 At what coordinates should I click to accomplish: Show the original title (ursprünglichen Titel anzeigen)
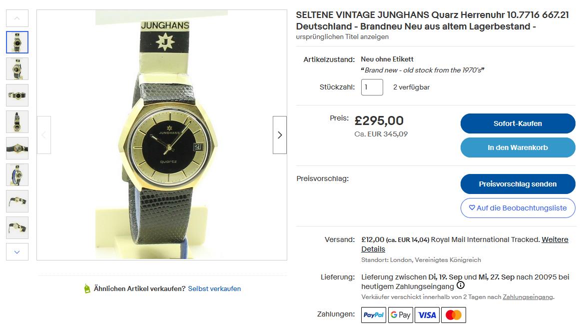(342, 36)
